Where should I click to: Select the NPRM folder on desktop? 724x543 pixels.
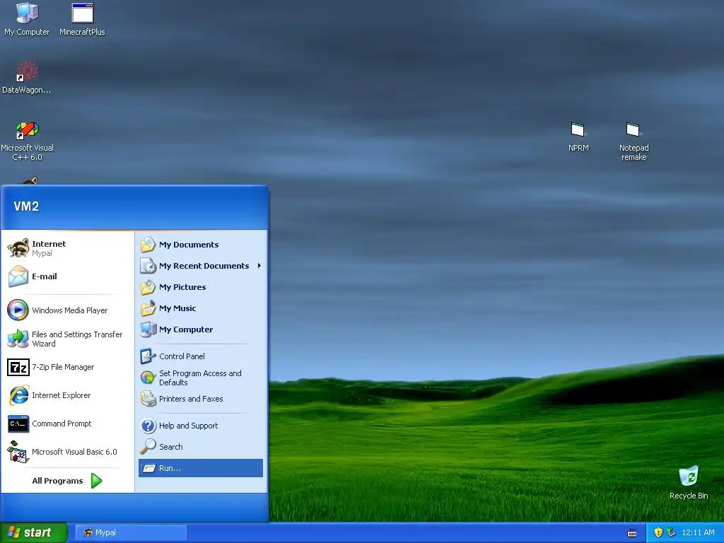pos(578,136)
